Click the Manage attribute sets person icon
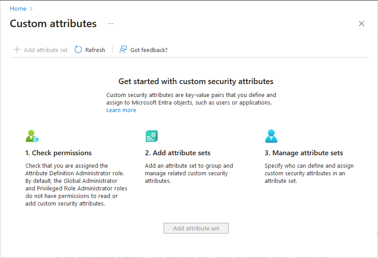This screenshot has height=258, width=378. click(x=271, y=136)
